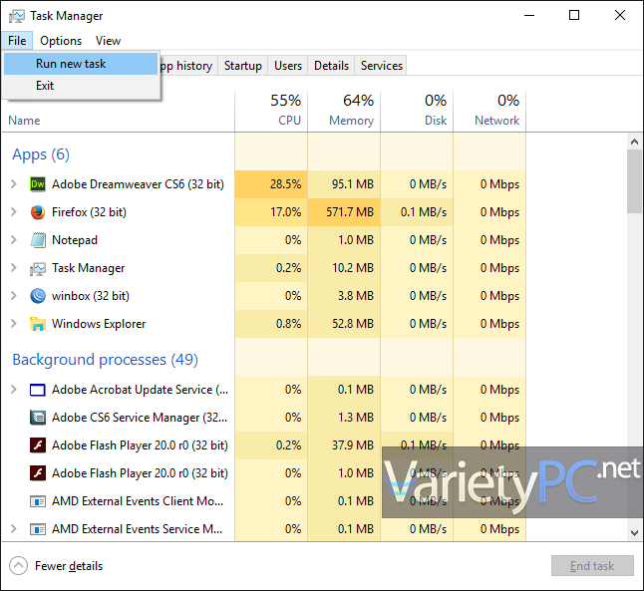Select the Background processes (49) heading
The width and height of the screenshot is (644, 591).
tap(105, 360)
